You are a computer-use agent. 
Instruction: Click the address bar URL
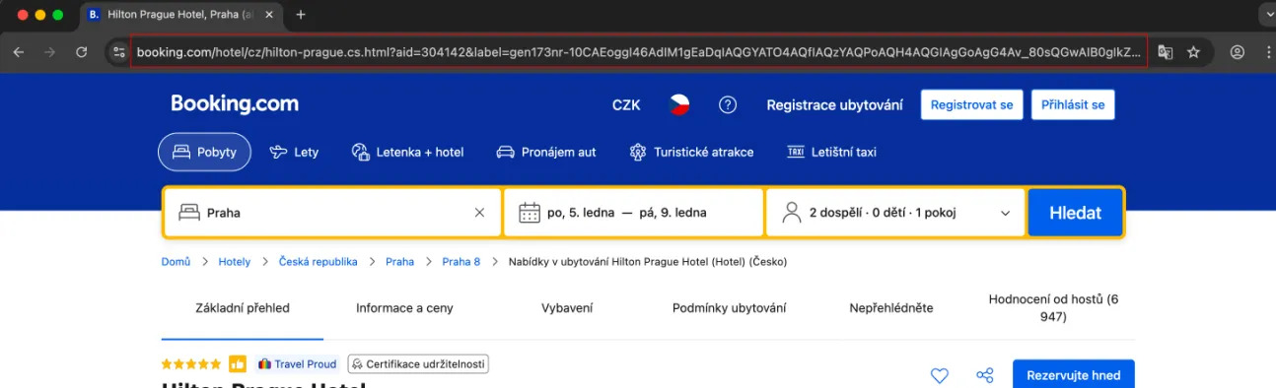pyautogui.click(x=639, y=52)
